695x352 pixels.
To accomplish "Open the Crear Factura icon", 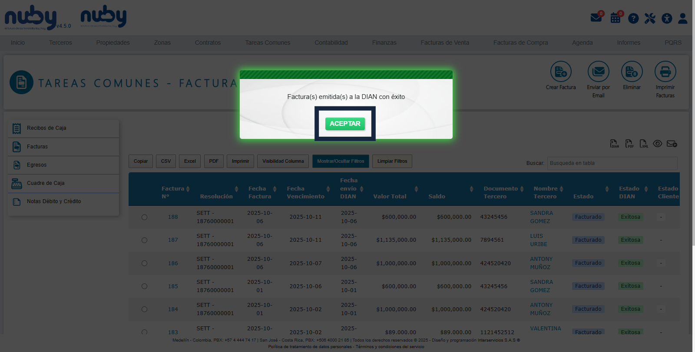I will click(x=561, y=72).
